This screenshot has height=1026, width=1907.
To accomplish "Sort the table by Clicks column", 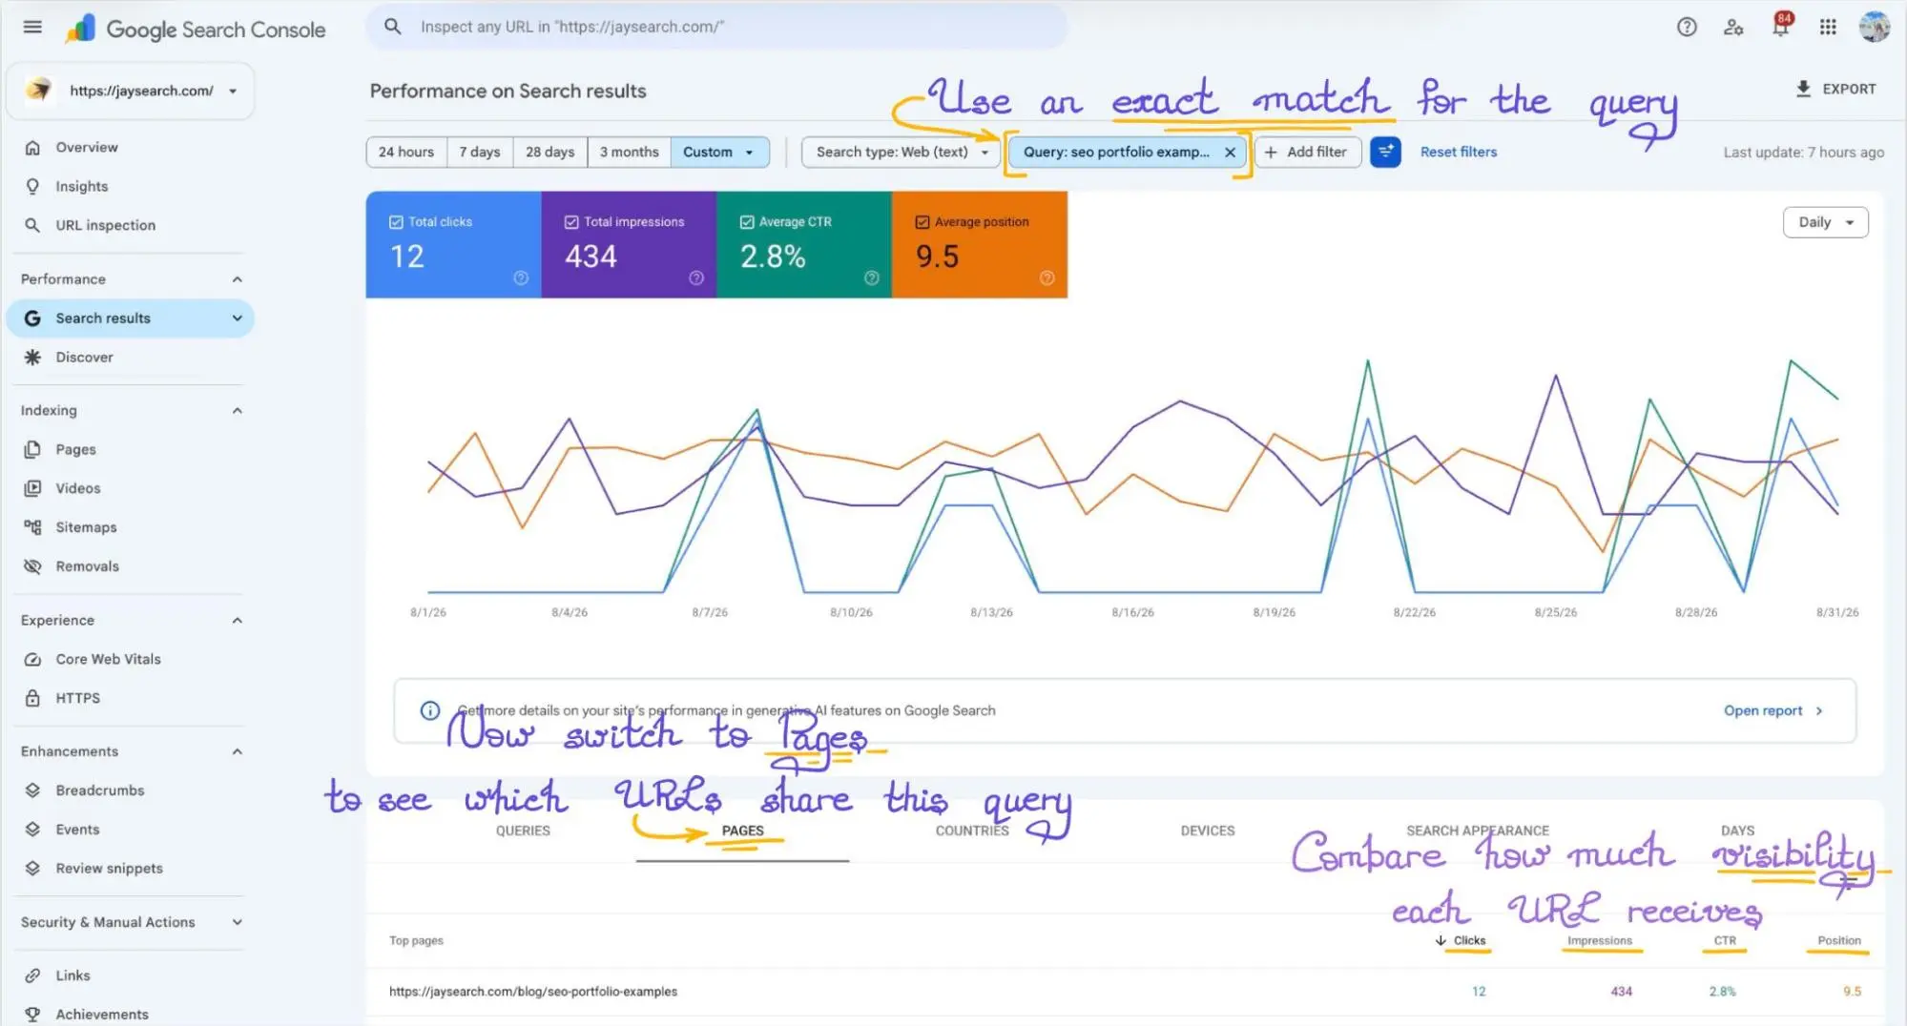I will tap(1461, 940).
